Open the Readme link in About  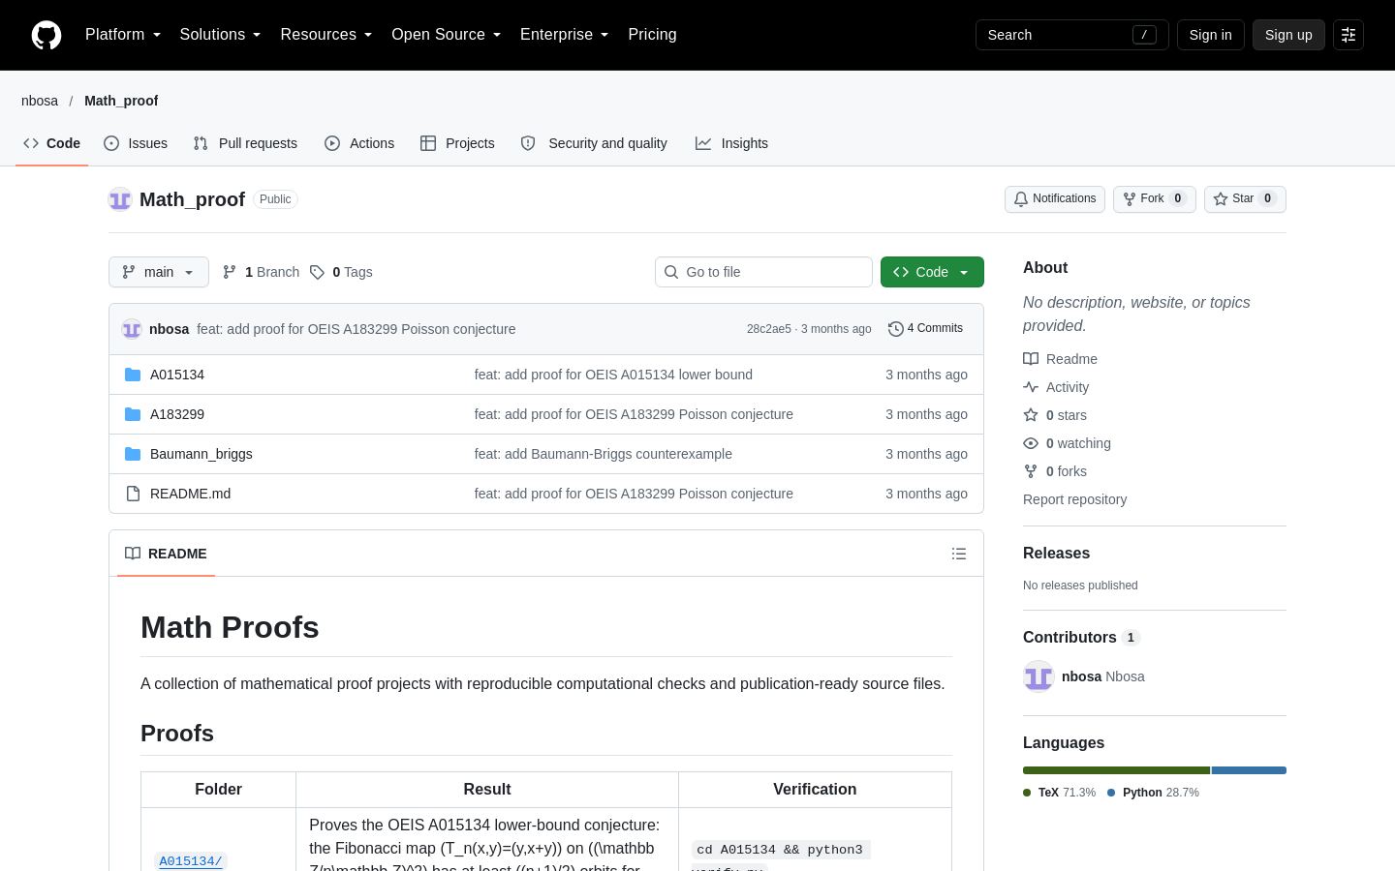1061,359
